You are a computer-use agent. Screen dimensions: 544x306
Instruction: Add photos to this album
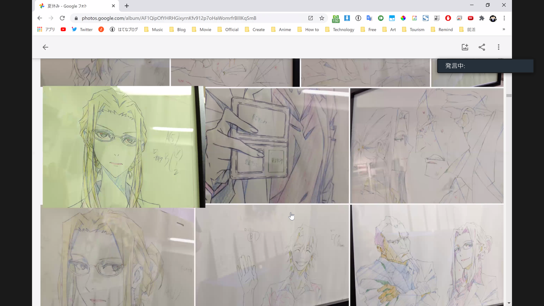(x=465, y=47)
